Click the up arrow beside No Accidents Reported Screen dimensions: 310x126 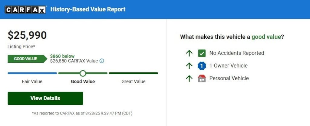pos(189,53)
